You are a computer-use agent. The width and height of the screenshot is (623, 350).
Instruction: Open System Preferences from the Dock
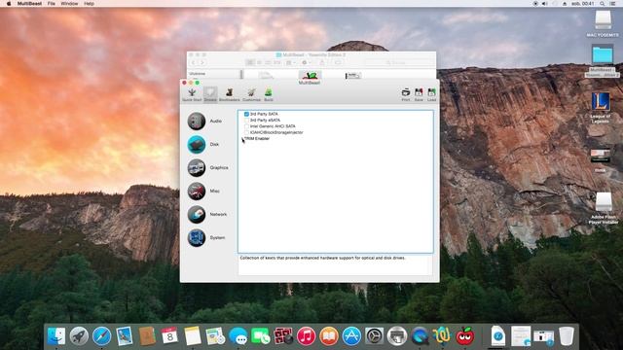(x=374, y=336)
